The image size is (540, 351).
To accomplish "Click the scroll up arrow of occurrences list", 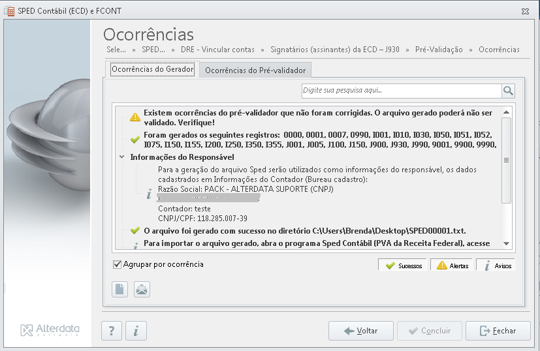I will click(506, 112).
